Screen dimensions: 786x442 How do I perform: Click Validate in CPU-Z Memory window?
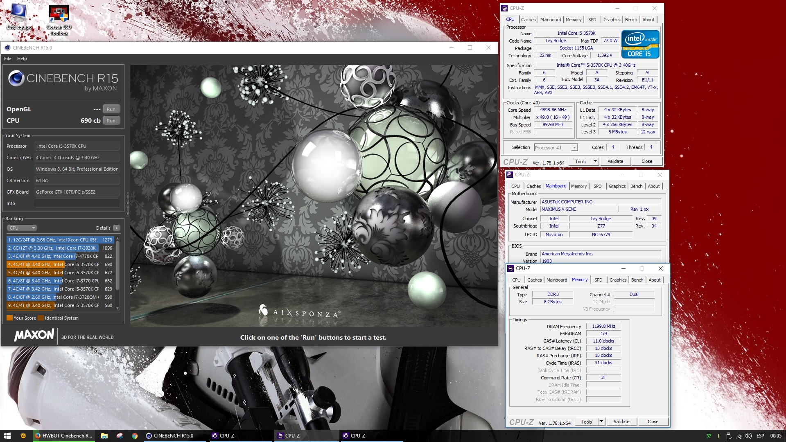pos(621,422)
